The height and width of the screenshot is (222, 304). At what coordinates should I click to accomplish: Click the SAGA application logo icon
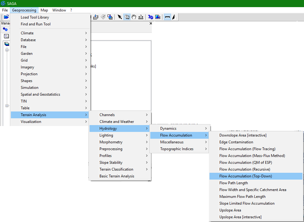coord(3,3)
